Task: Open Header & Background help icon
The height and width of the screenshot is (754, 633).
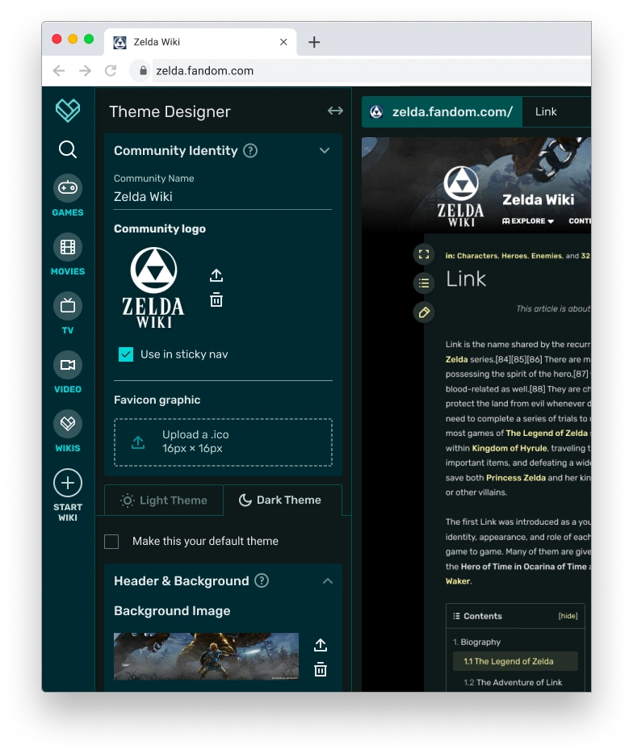Action: [x=261, y=581]
